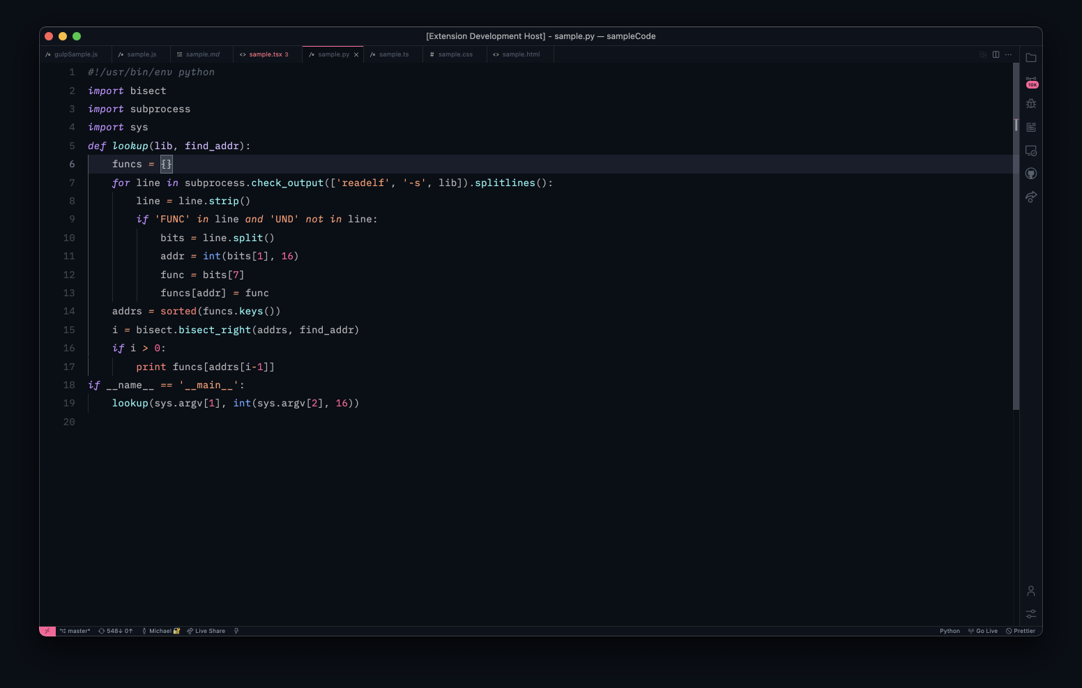The image size is (1082, 688).
Task: Open the Manage settings sliders icon
Action: tap(1031, 614)
